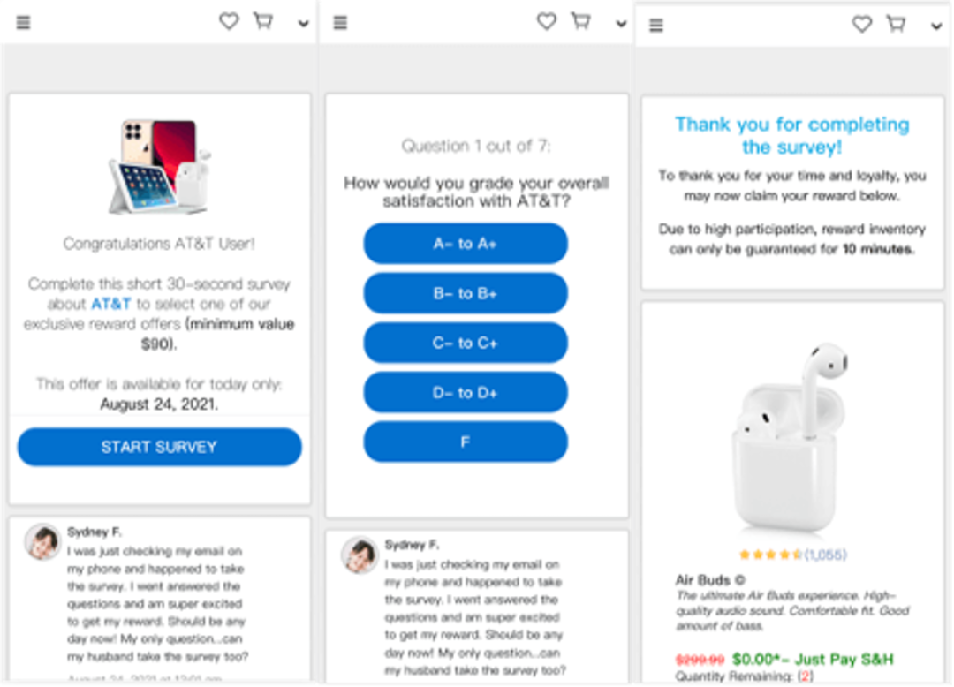Open hamburger menu on the Thank You screen
The image size is (954, 687).
[x=655, y=26]
